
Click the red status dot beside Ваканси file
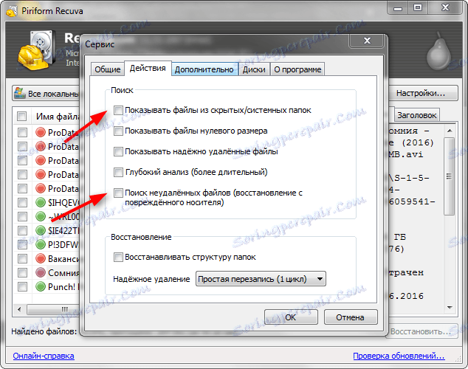tap(41, 258)
